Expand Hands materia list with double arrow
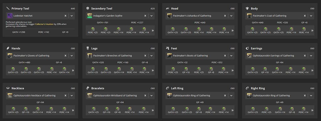 (73, 71)
